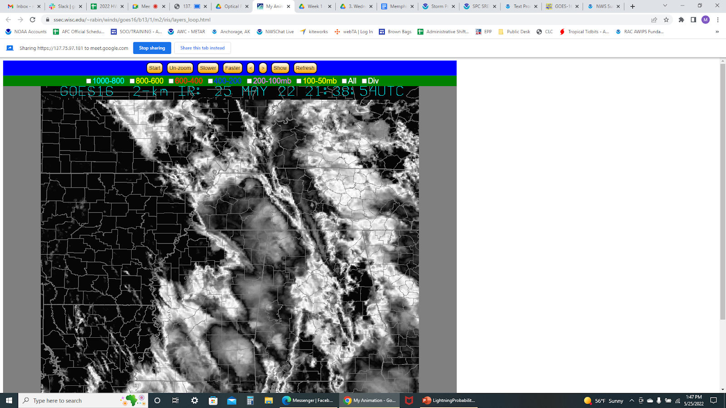Open Microsoft Store from the taskbar
Image resolution: width=726 pixels, height=408 pixels.
tap(213, 400)
